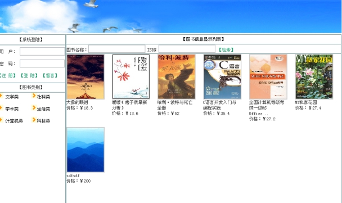The width and height of the screenshot is (342, 203).
Task: Open the 【留言】 message link
Action: tap(50, 75)
